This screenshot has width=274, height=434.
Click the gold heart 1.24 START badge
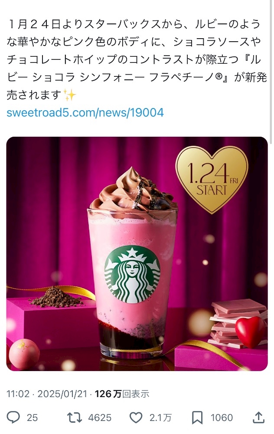(212, 179)
